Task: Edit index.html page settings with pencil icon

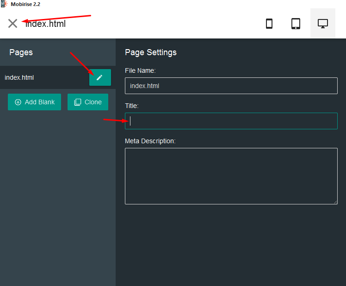Action: [x=100, y=77]
